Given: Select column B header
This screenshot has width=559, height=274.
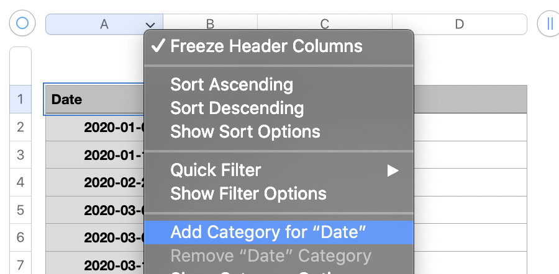Looking at the screenshot, I should pos(210,24).
